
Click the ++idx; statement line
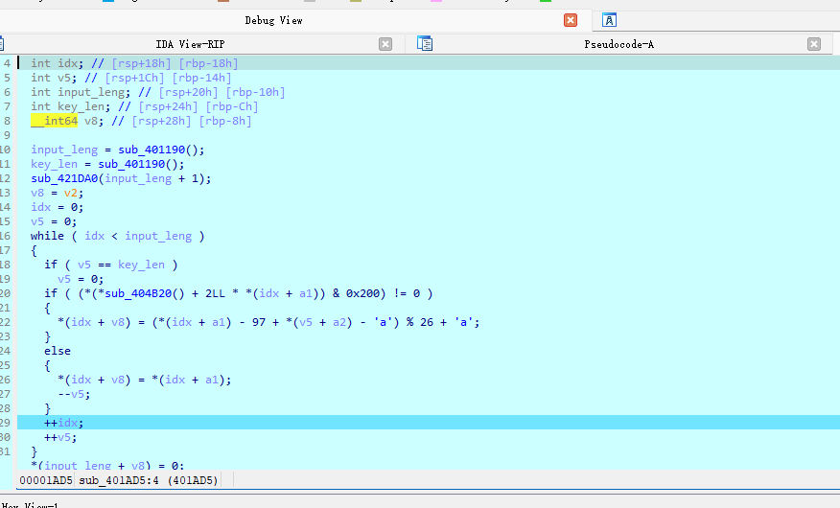[x=429, y=423]
